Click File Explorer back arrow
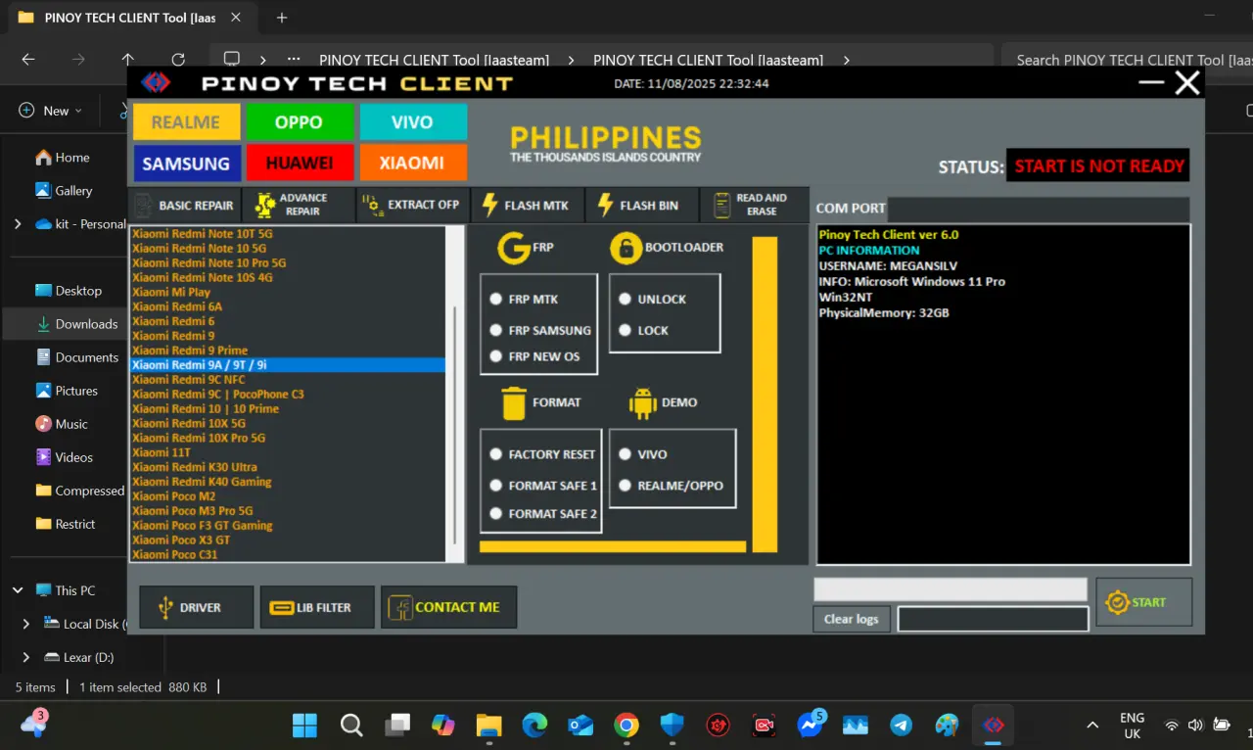The width and height of the screenshot is (1253, 750). click(28, 60)
